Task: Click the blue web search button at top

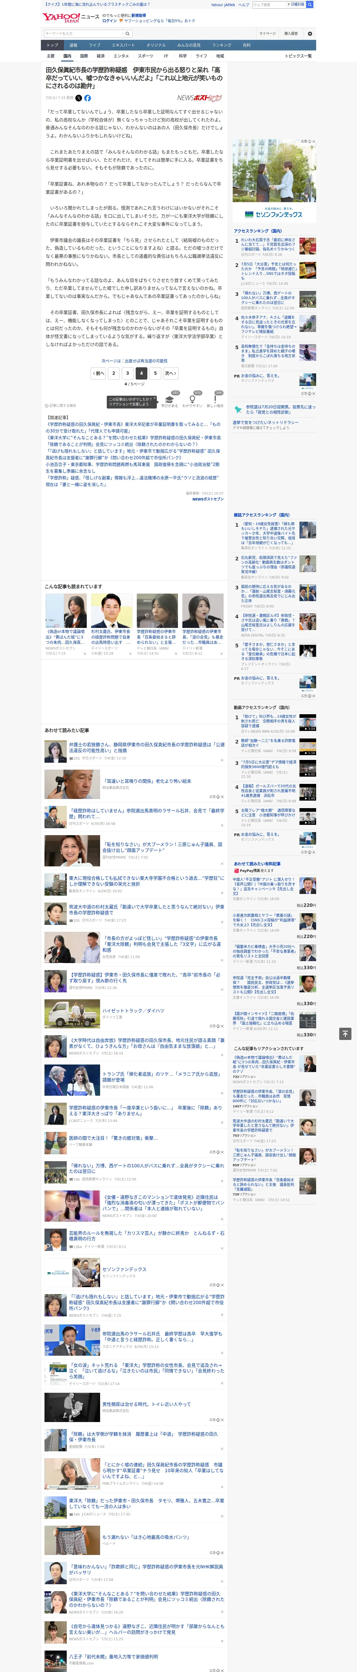Action: tap(310, 4)
